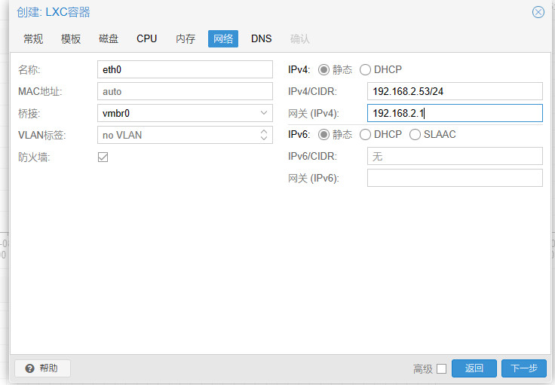The image size is (555, 385).
Task: Click the 下一步 next button
Action: [x=524, y=368]
